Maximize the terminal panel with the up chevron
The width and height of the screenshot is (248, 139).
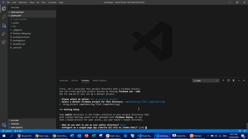click(x=239, y=81)
